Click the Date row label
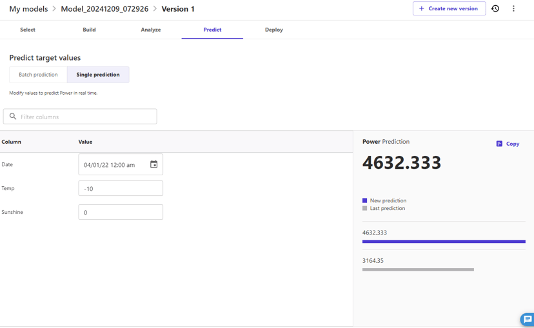The width and height of the screenshot is (534, 328). [x=7, y=164]
